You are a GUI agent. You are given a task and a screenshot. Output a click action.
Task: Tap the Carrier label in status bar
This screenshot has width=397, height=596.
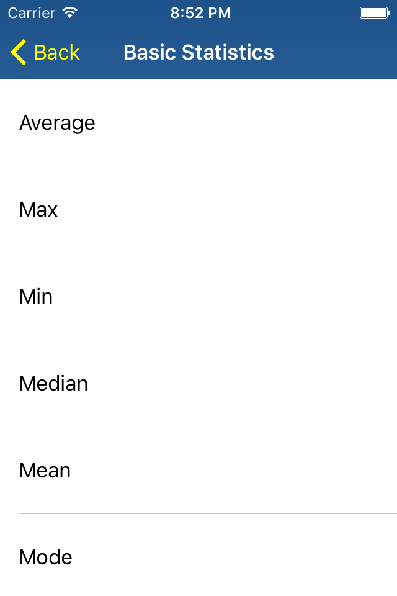pyautogui.click(x=32, y=13)
